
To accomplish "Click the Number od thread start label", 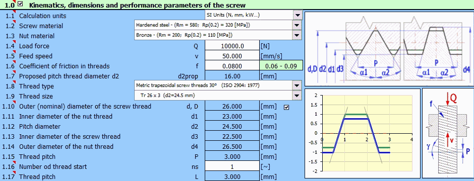I will pos(53,166).
